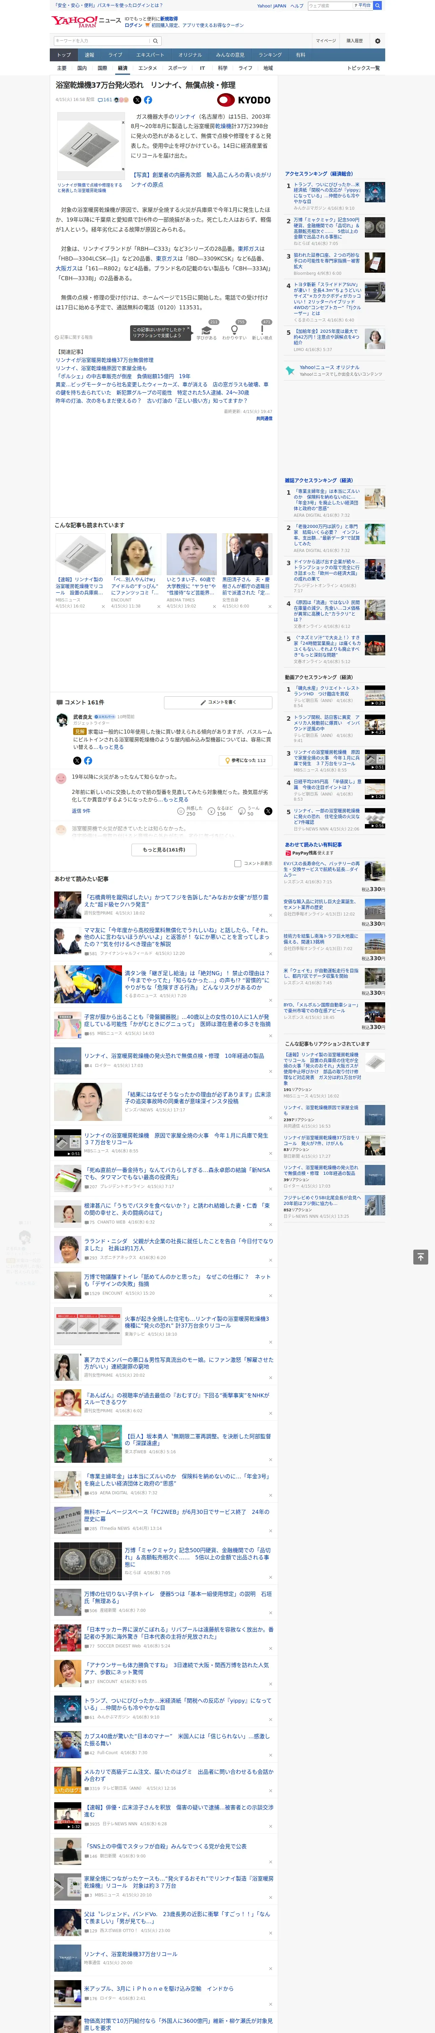The image size is (435, 2033).
Task: Switch to the 速報 tab
Action: click(89, 55)
